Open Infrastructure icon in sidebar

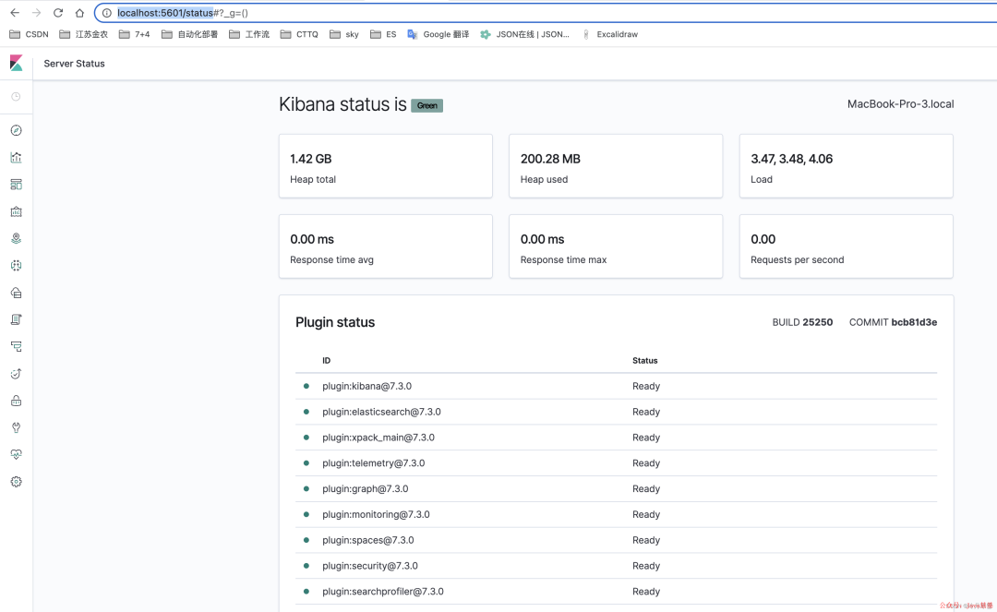click(16, 293)
